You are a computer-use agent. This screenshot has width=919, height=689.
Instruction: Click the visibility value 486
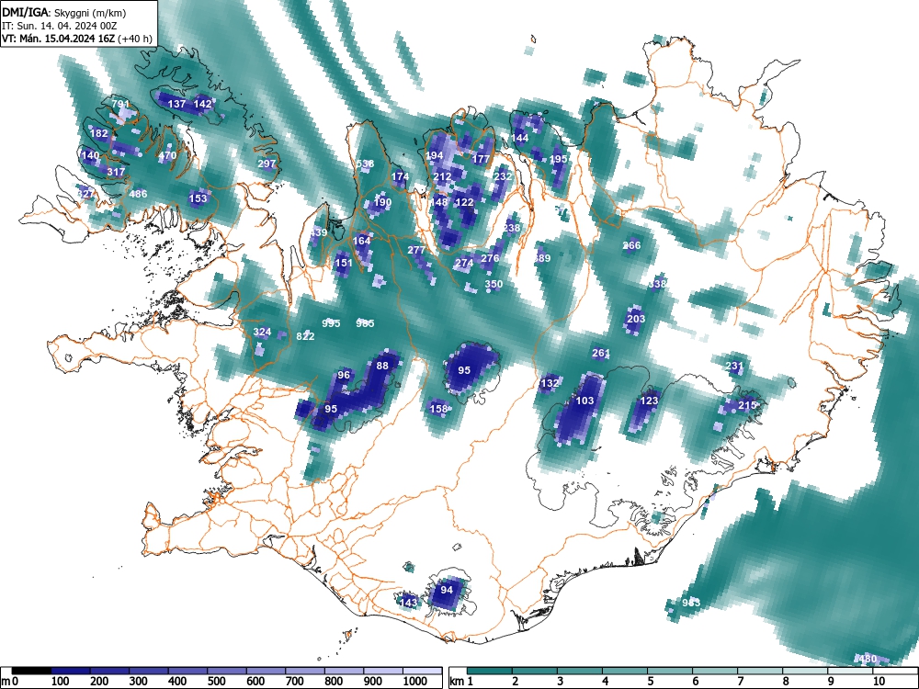[139, 194]
